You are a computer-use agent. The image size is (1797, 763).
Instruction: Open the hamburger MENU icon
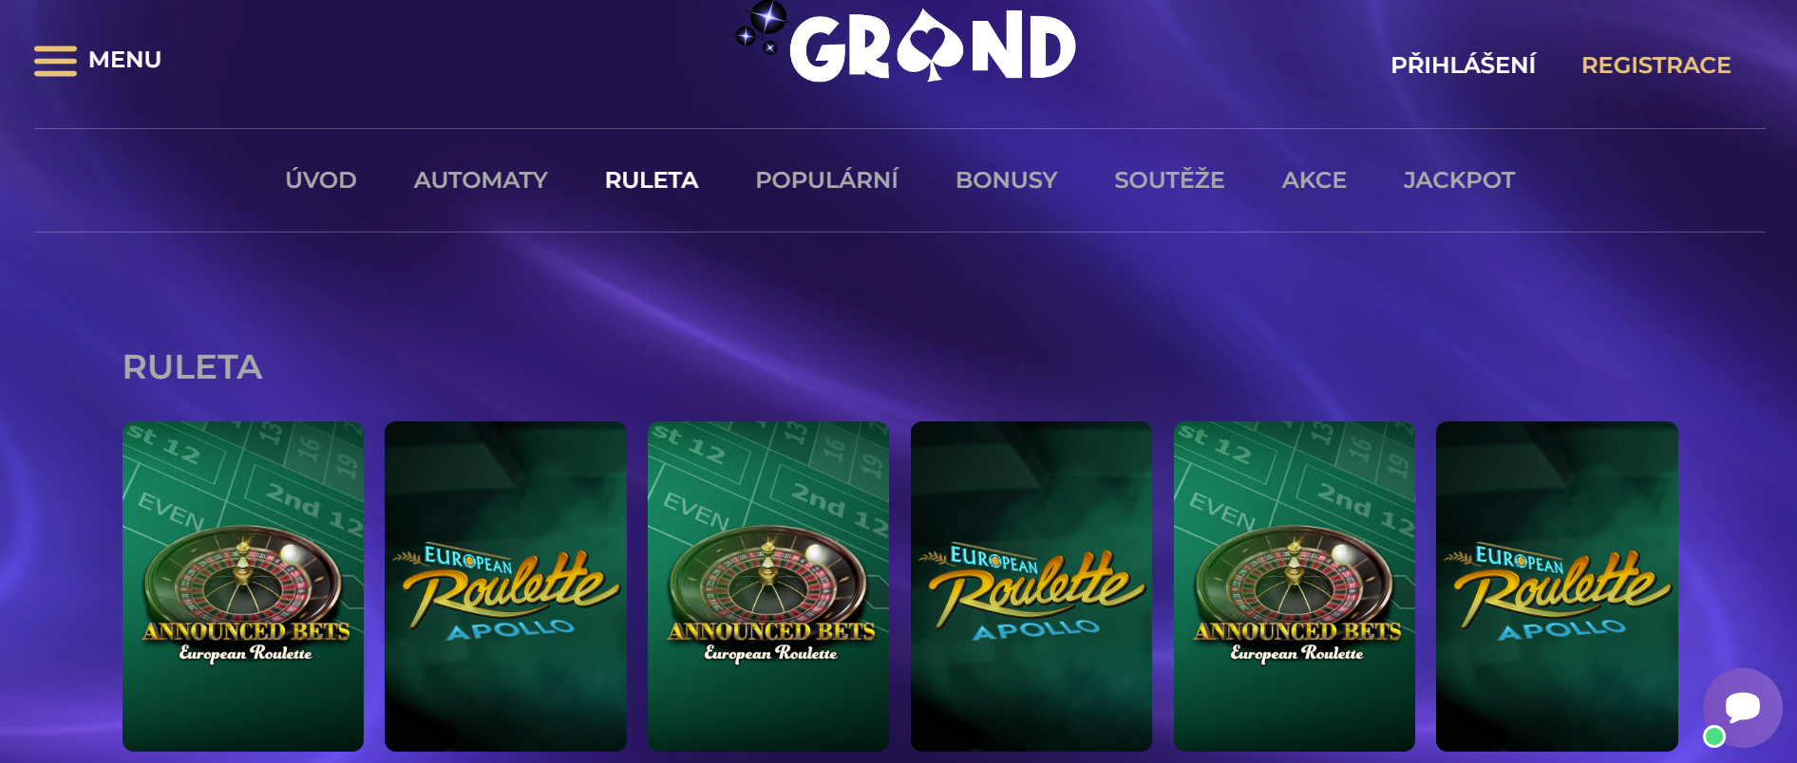55,60
